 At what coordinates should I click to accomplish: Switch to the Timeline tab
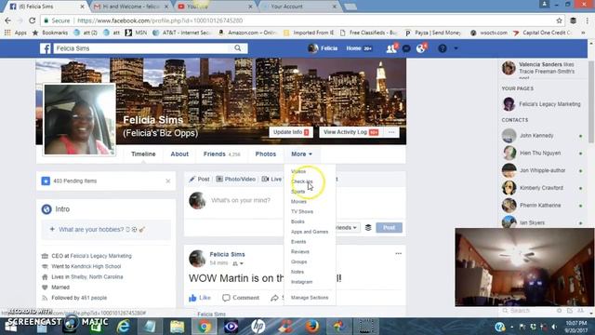(143, 154)
